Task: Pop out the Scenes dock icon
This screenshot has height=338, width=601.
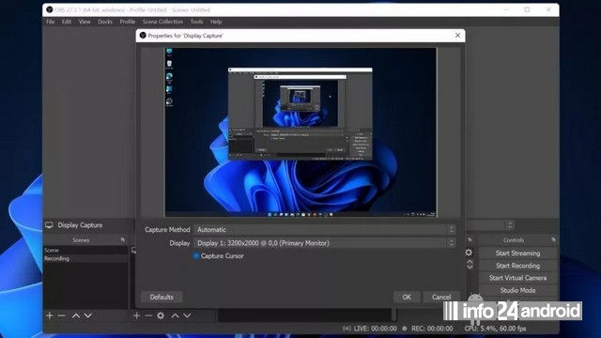Action: click(x=123, y=240)
